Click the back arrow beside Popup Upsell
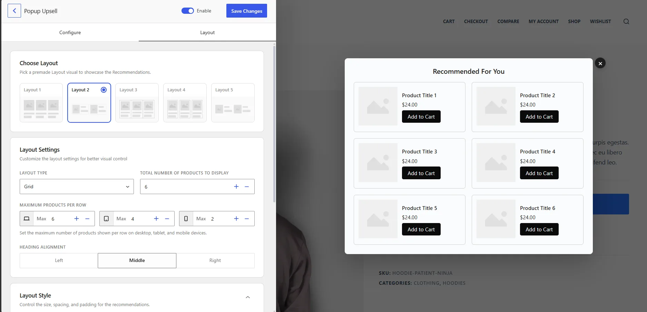 (x=14, y=11)
